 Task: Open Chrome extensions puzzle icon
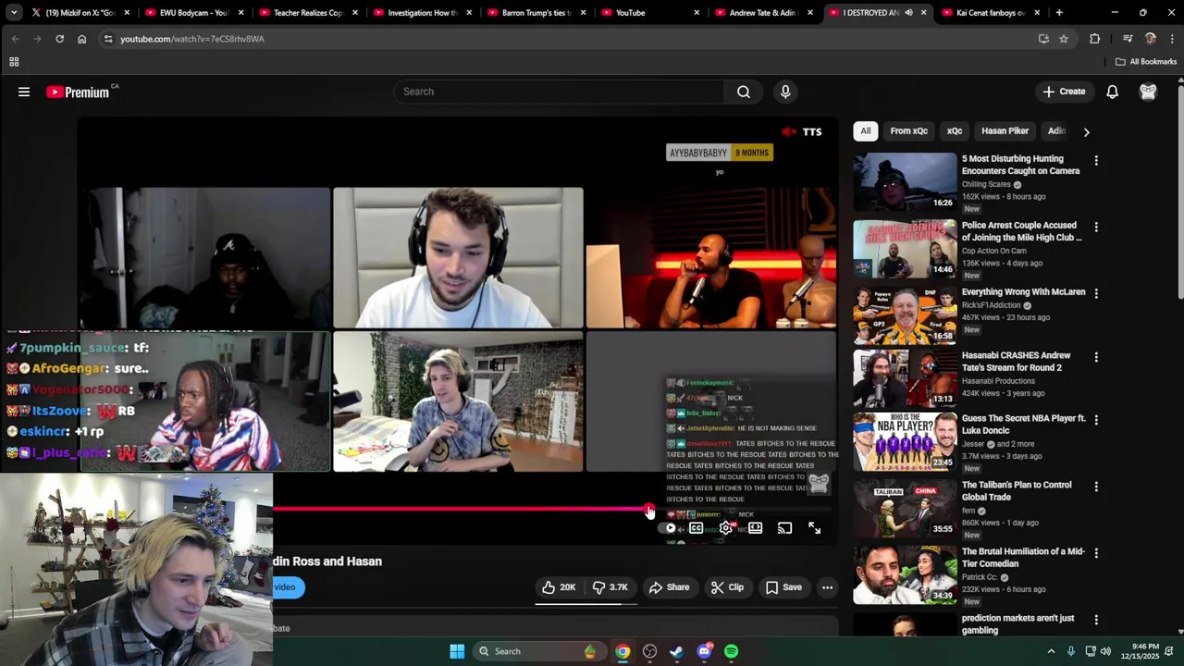(1095, 39)
